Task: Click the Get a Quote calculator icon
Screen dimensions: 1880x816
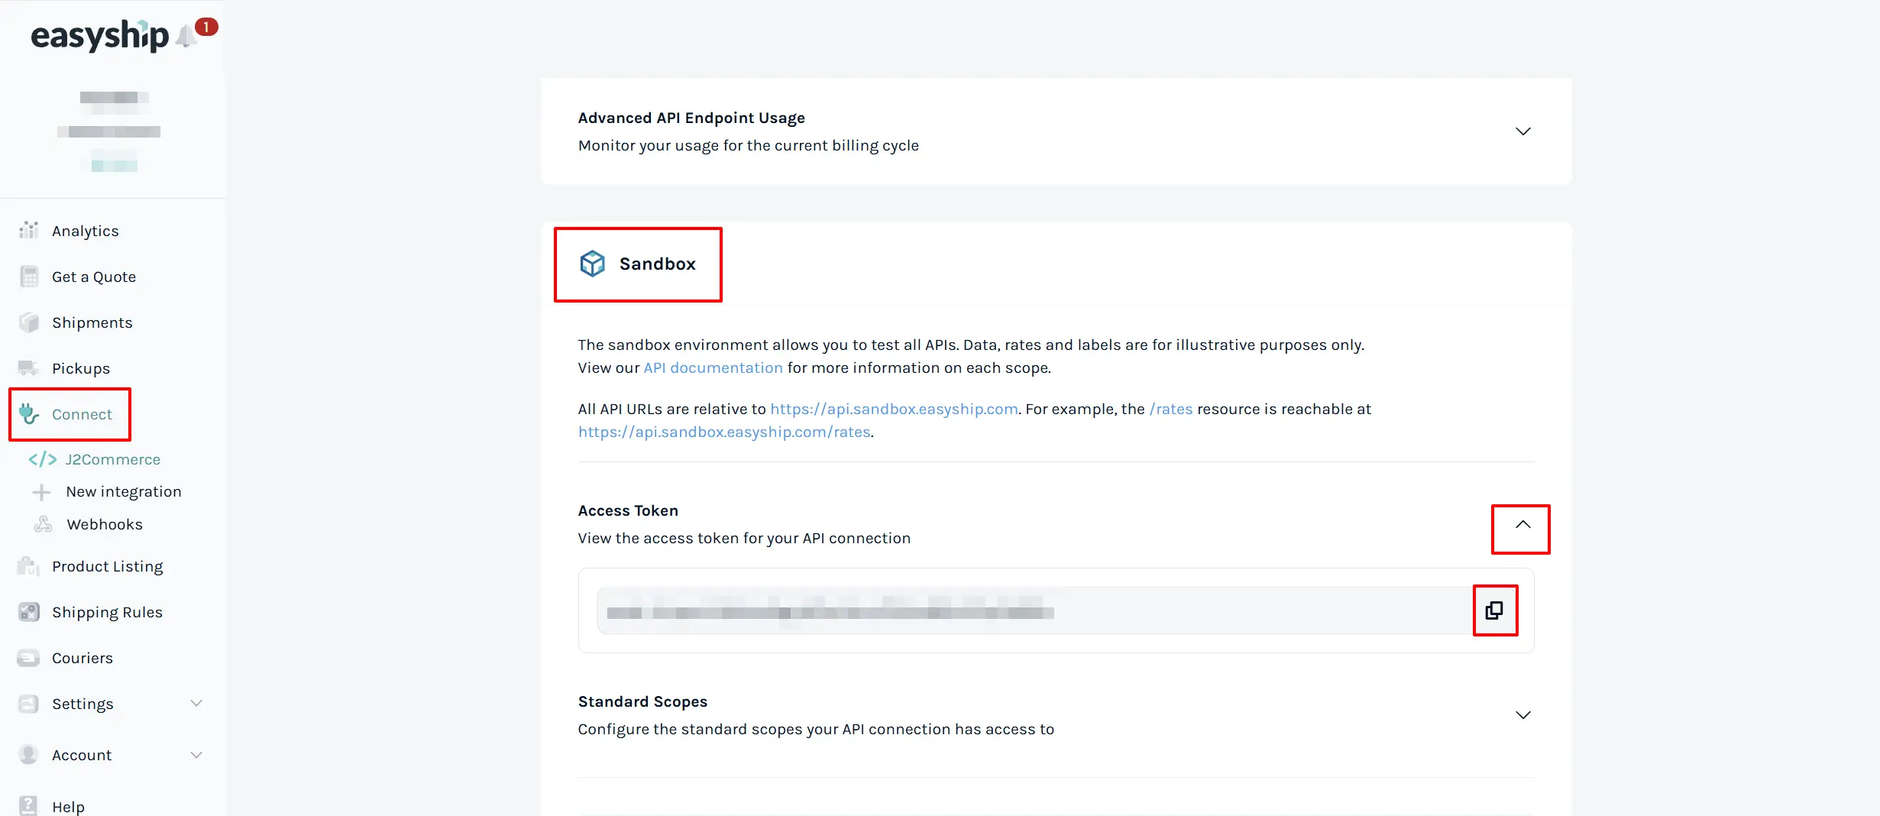Action: (29, 277)
